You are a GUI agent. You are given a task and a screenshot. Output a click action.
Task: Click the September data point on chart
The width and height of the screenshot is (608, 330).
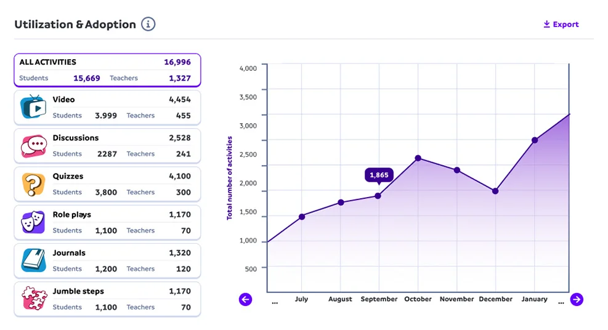378,196
